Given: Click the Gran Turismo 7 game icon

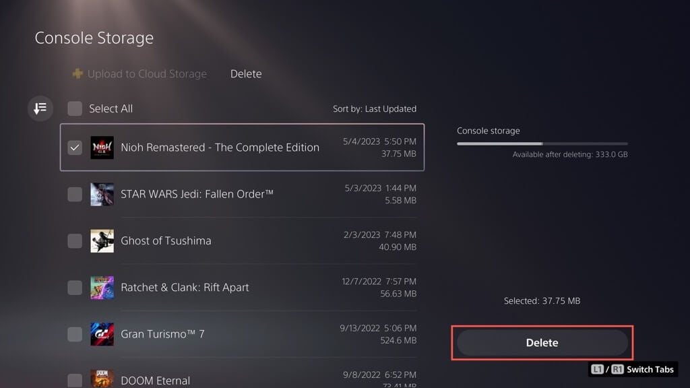Looking at the screenshot, I should click(102, 334).
